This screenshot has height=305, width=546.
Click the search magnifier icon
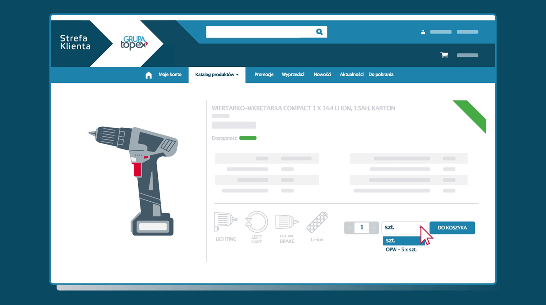tap(319, 32)
